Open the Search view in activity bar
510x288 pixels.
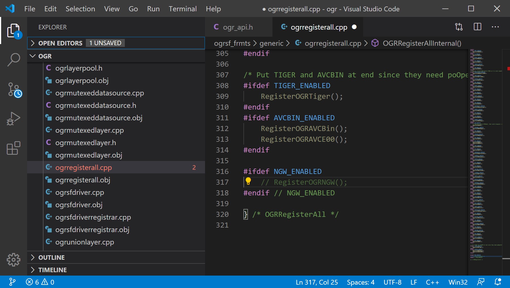coord(14,60)
